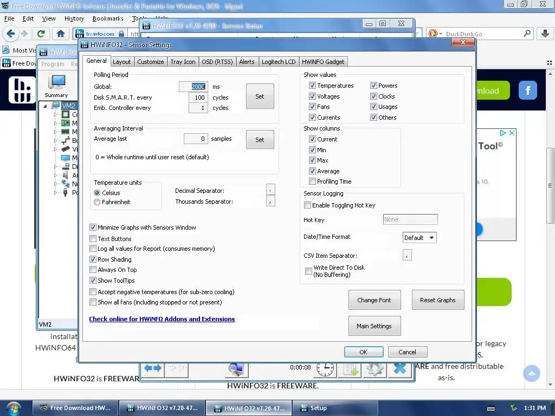Check Text Buttons option
Viewport: 555px width, 416px height.
(x=93, y=239)
